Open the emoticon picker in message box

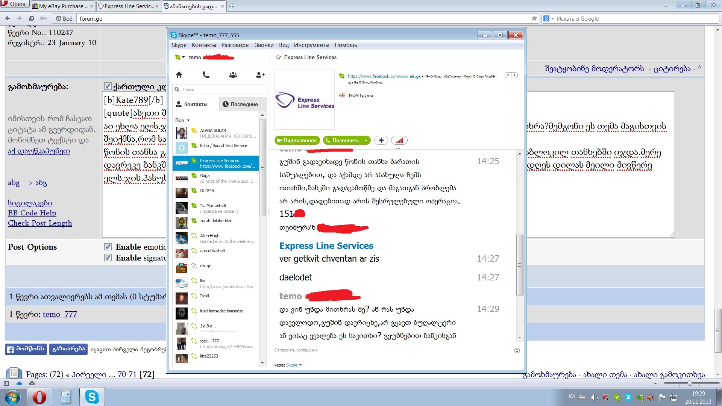pos(517,350)
